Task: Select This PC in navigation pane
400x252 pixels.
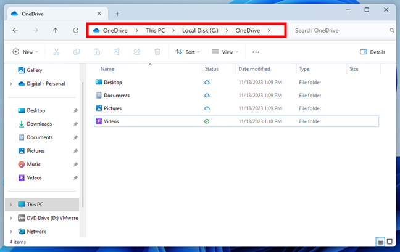Action: click(x=42, y=205)
